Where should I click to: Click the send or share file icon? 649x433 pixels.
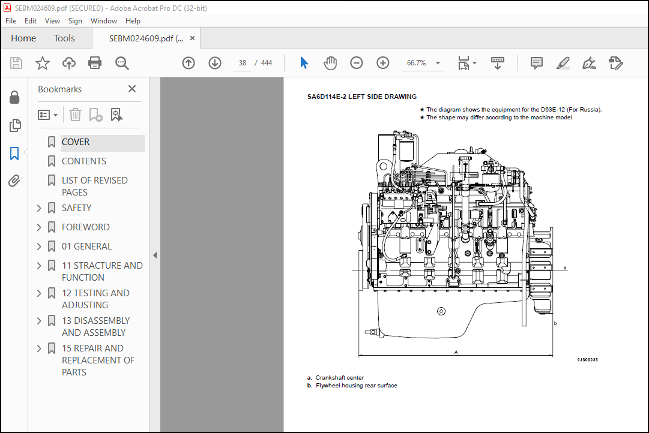coord(615,63)
